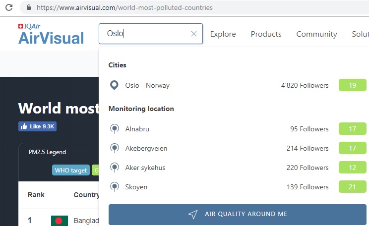The width and height of the screenshot is (369, 226).
Task: Click the station icon beside Akebergveien
Action: 115,148
